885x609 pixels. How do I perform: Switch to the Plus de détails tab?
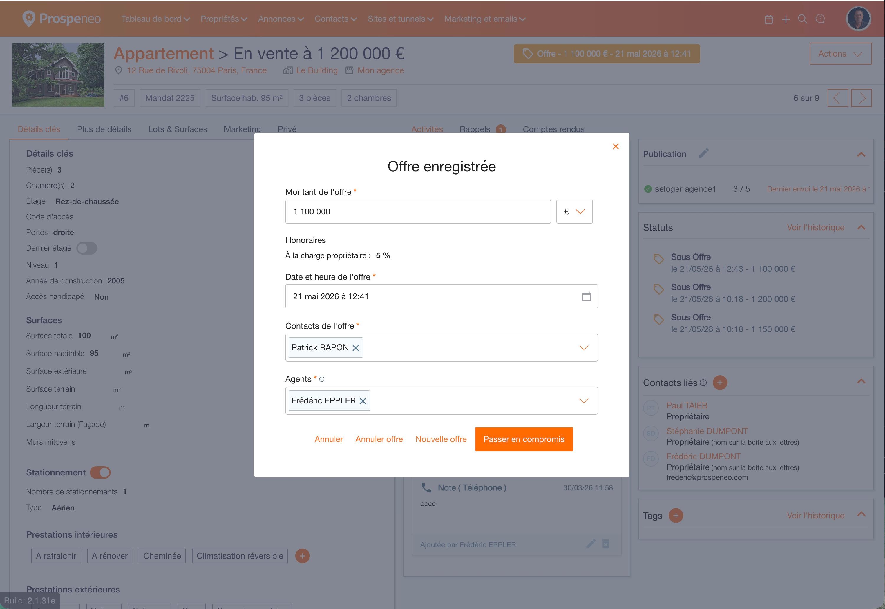104,129
